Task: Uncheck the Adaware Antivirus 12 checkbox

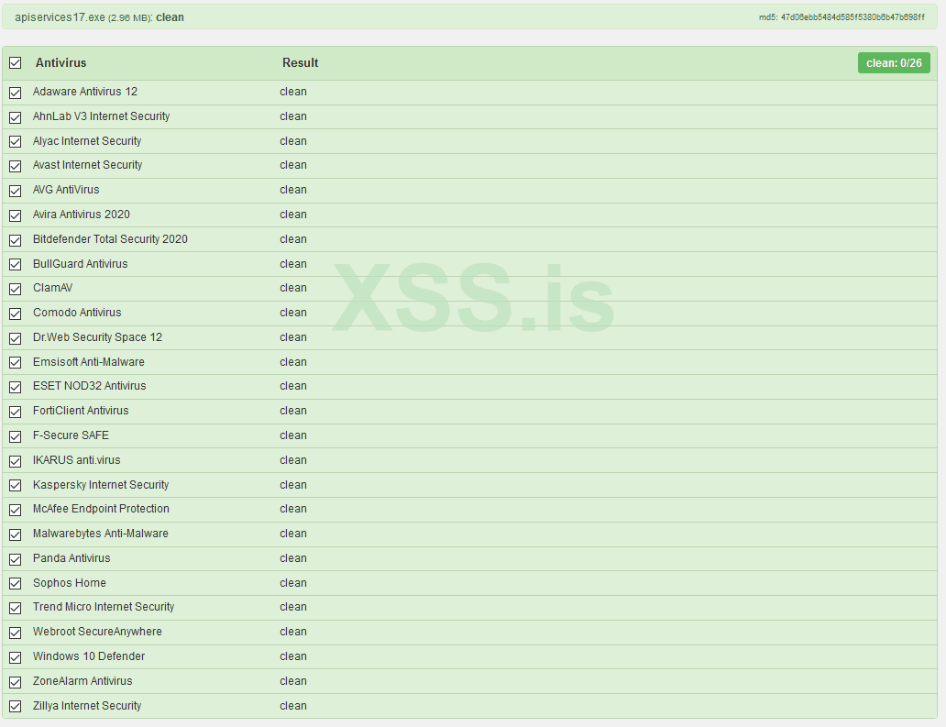Action: [15, 93]
